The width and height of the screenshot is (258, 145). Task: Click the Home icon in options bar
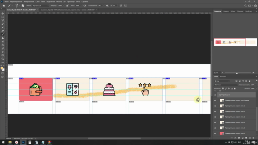pyautogui.click(x=4, y=6)
